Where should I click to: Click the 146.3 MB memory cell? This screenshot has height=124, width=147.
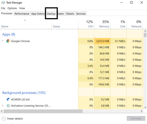102,47
